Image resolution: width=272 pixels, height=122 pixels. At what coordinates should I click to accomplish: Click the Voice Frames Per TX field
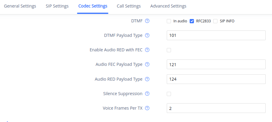(x=216, y=108)
